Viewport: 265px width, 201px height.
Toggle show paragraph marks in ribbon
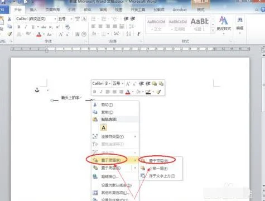[x=139, y=34]
